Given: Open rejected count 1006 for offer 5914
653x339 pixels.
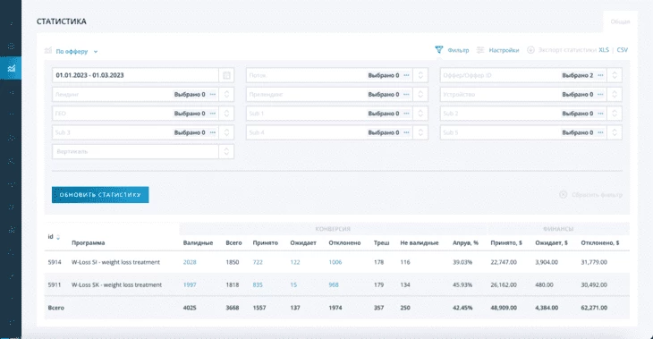Looking at the screenshot, I should pyautogui.click(x=335, y=262).
